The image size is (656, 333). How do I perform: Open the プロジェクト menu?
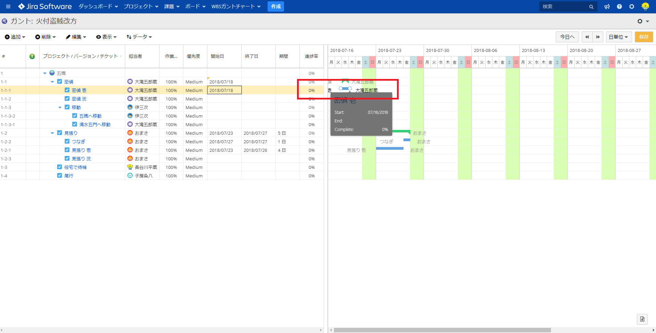141,6
